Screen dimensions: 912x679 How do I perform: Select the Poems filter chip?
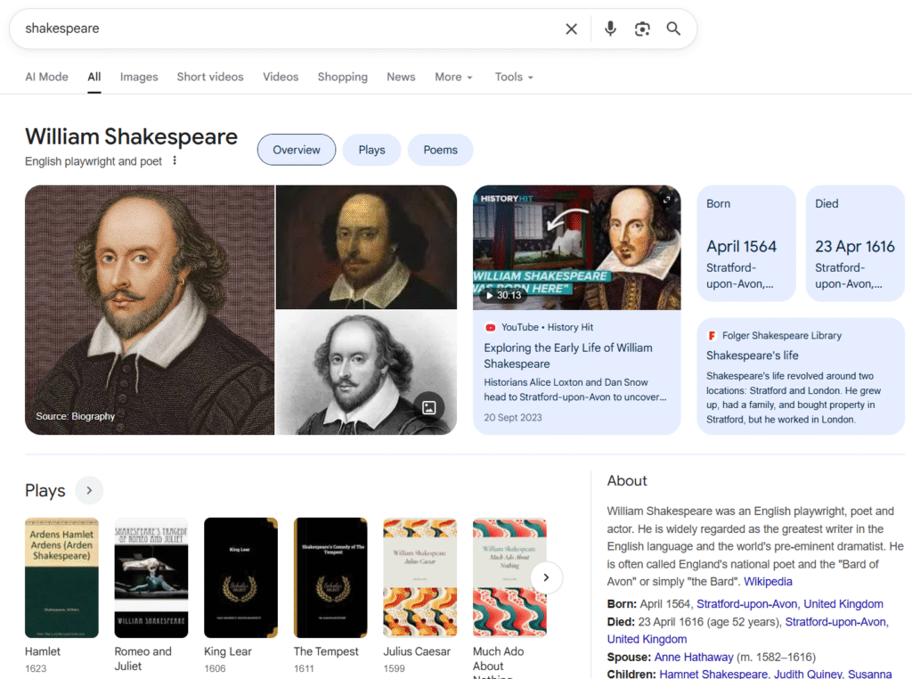440,150
